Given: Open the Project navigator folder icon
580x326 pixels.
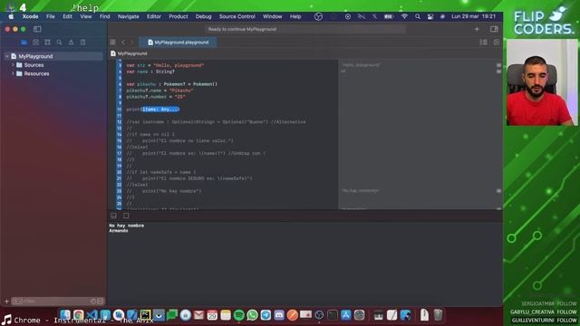Looking at the screenshot, I should coord(24,43).
